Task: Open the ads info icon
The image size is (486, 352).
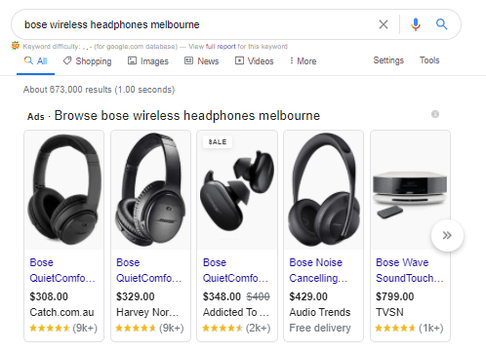Action: [x=435, y=114]
